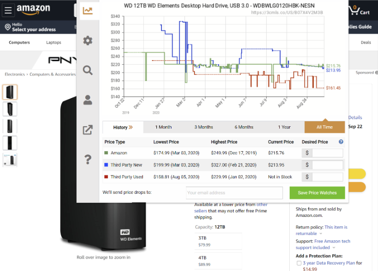Image resolution: width=378 pixels, height=271 pixels.
Task: Click Computers & Accessories breadcrumb
Action: [x=53, y=74]
